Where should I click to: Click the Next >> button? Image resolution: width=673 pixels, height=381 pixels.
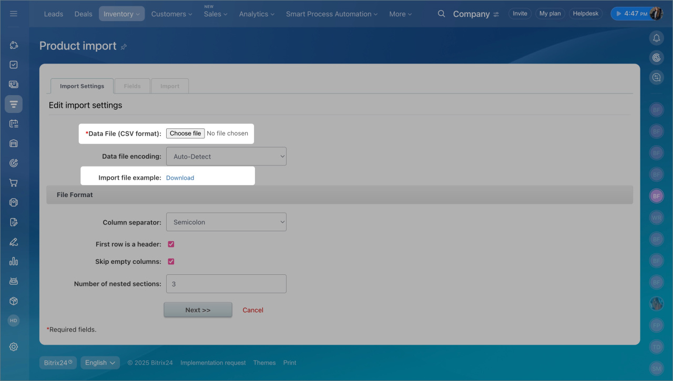coord(198,310)
